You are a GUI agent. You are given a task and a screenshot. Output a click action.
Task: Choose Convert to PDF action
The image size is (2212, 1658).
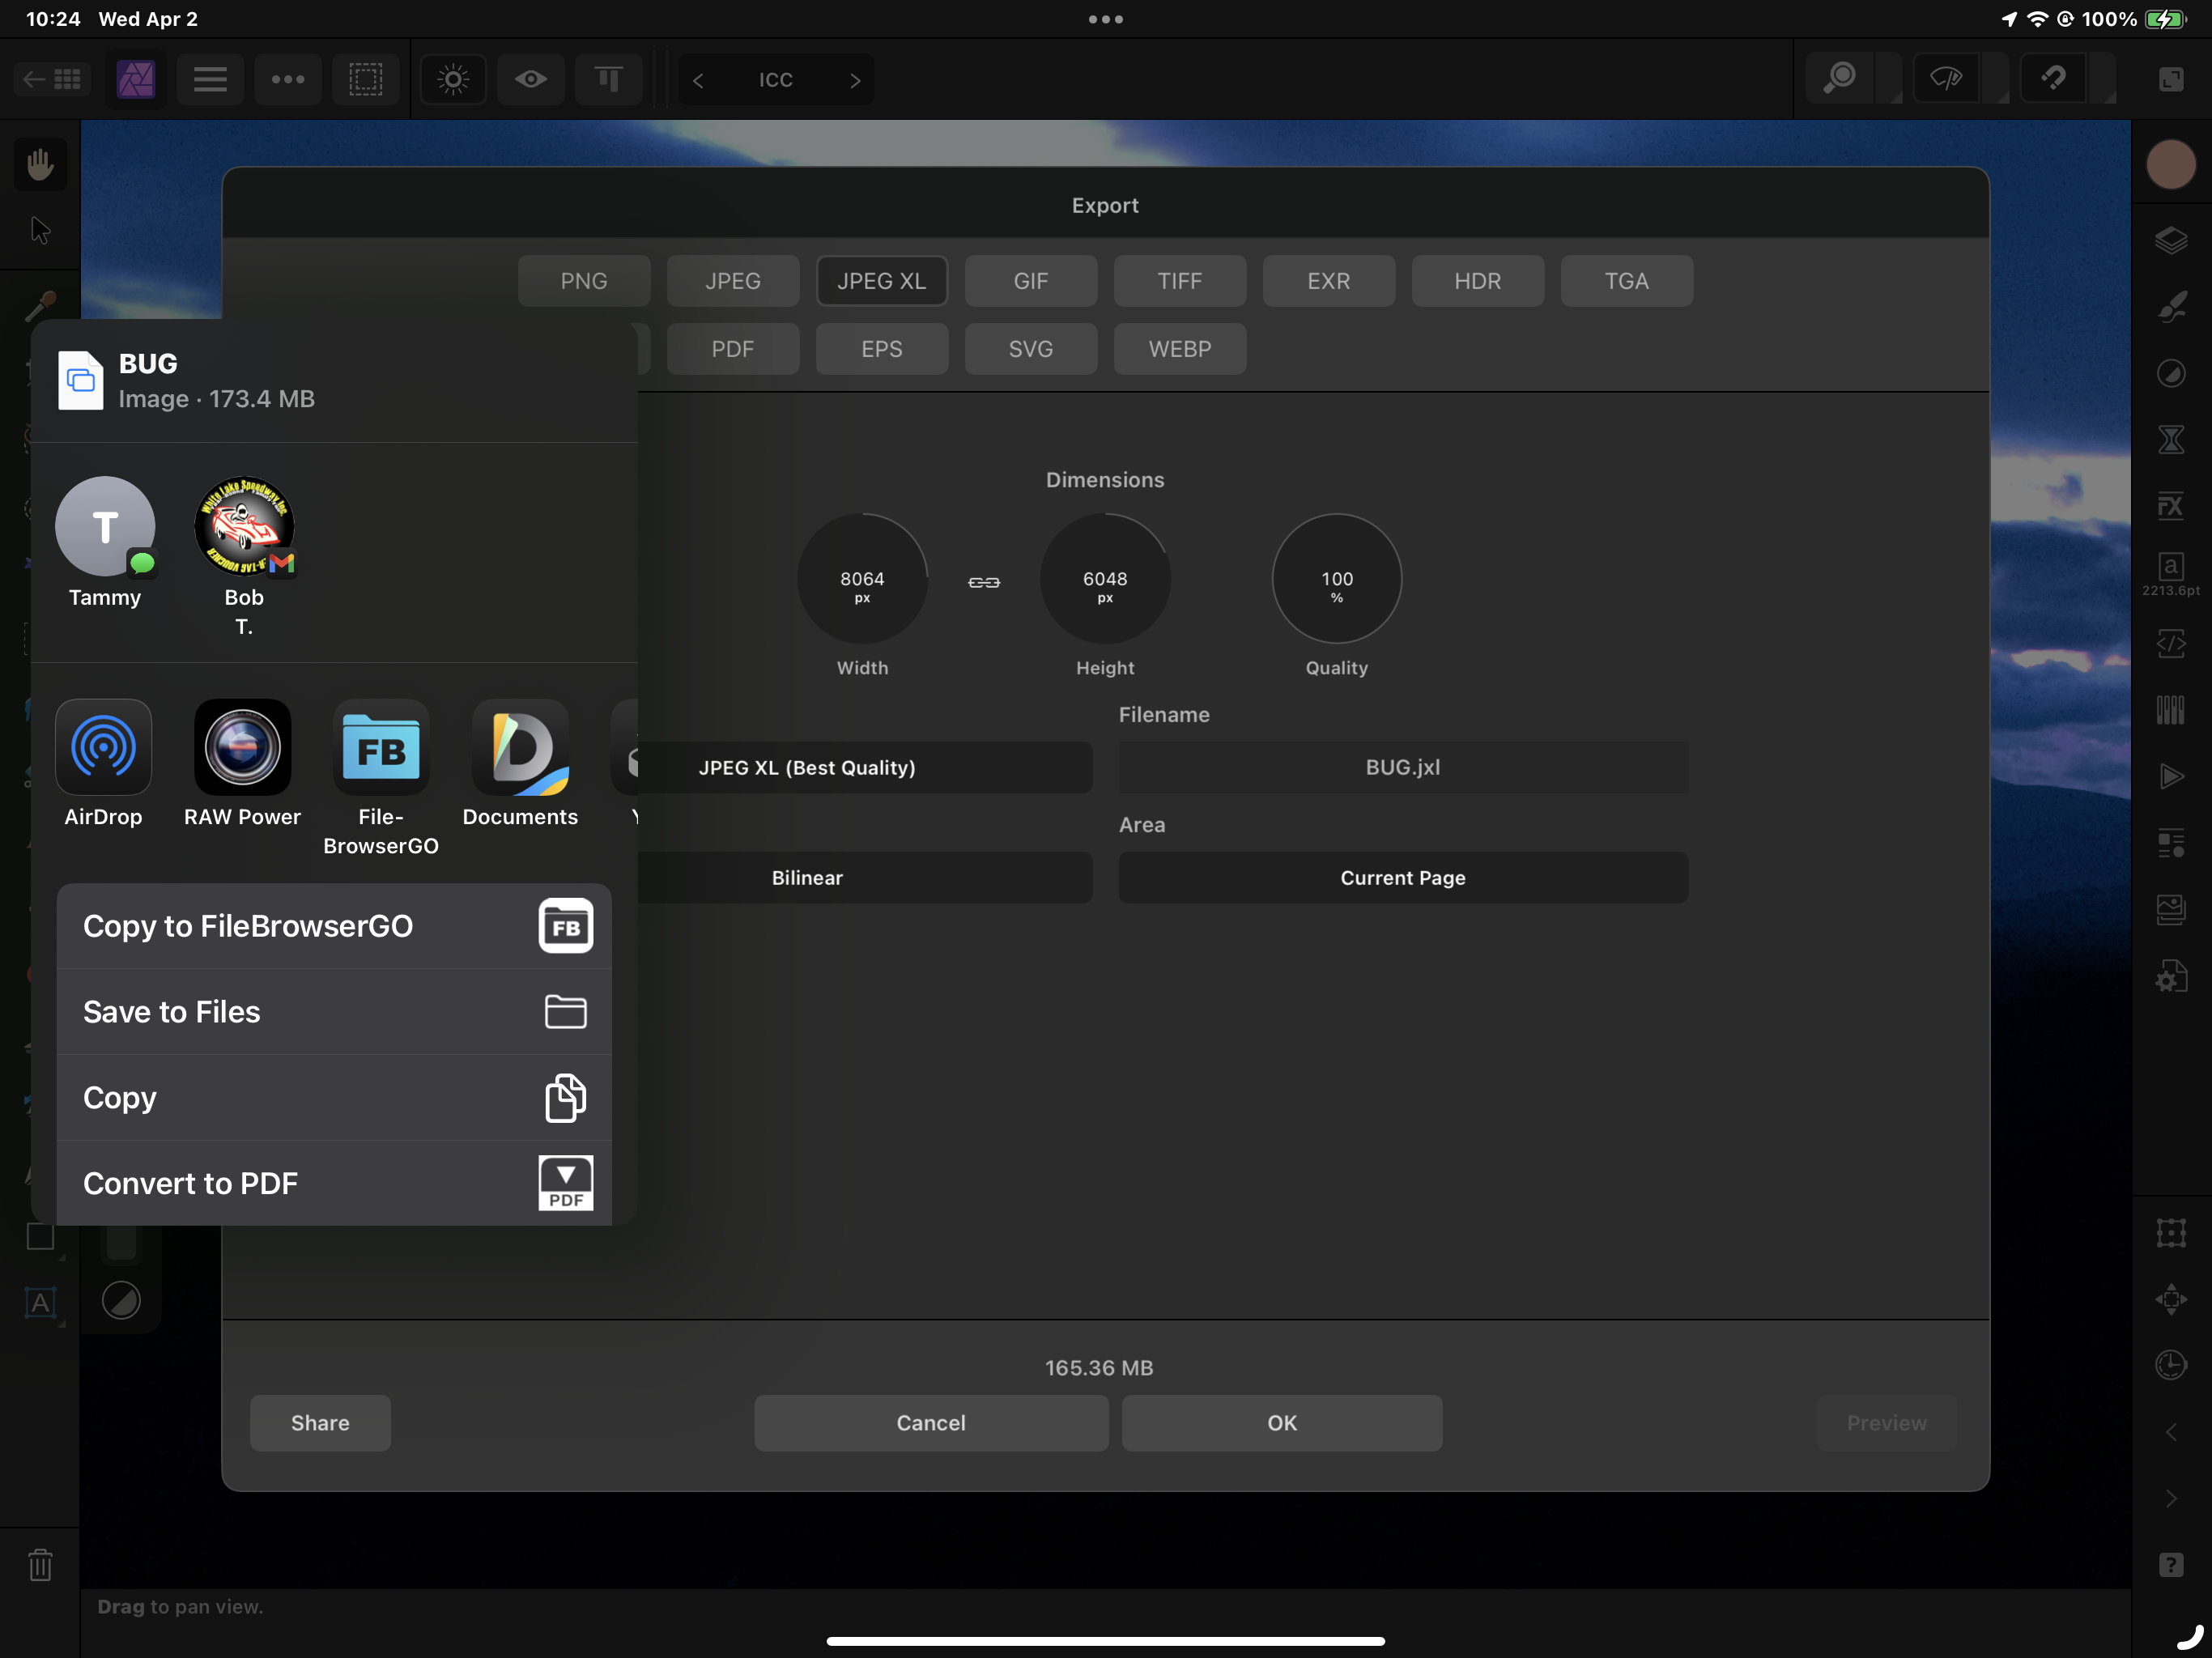[334, 1183]
